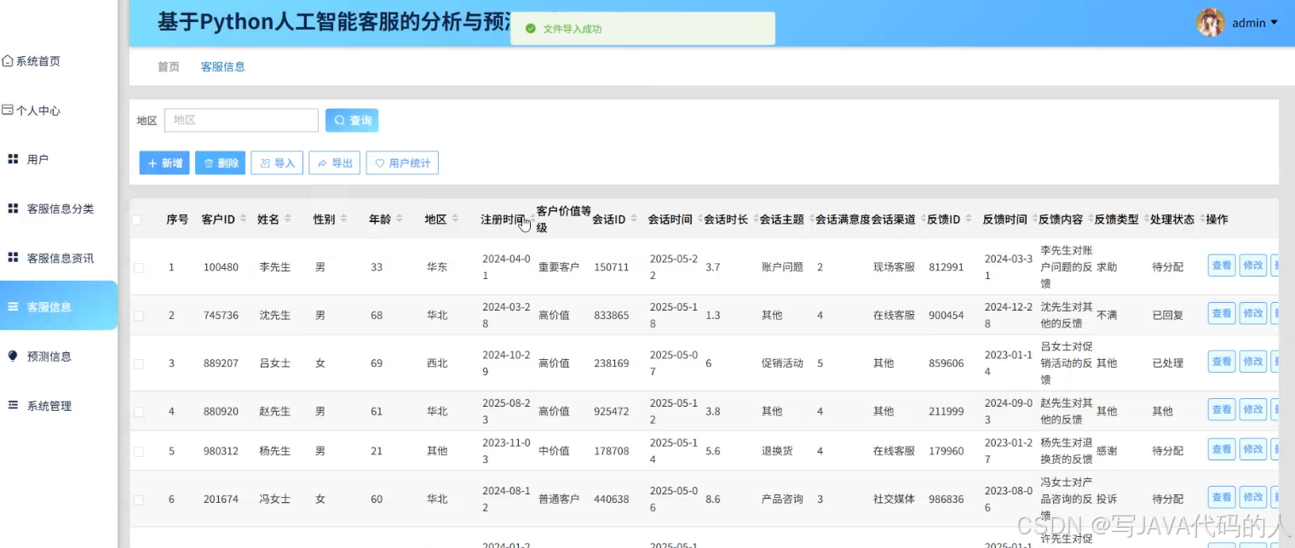Viewport: 1295px width, 548px height.
Task: Go to 首页 breadcrumb
Action: coord(169,66)
